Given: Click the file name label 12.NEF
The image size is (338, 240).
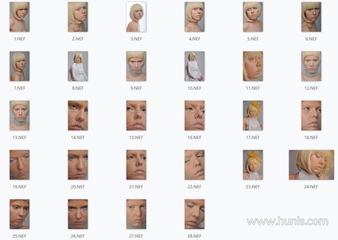Looking at the screenshot, I should click(x=311, y=88).
